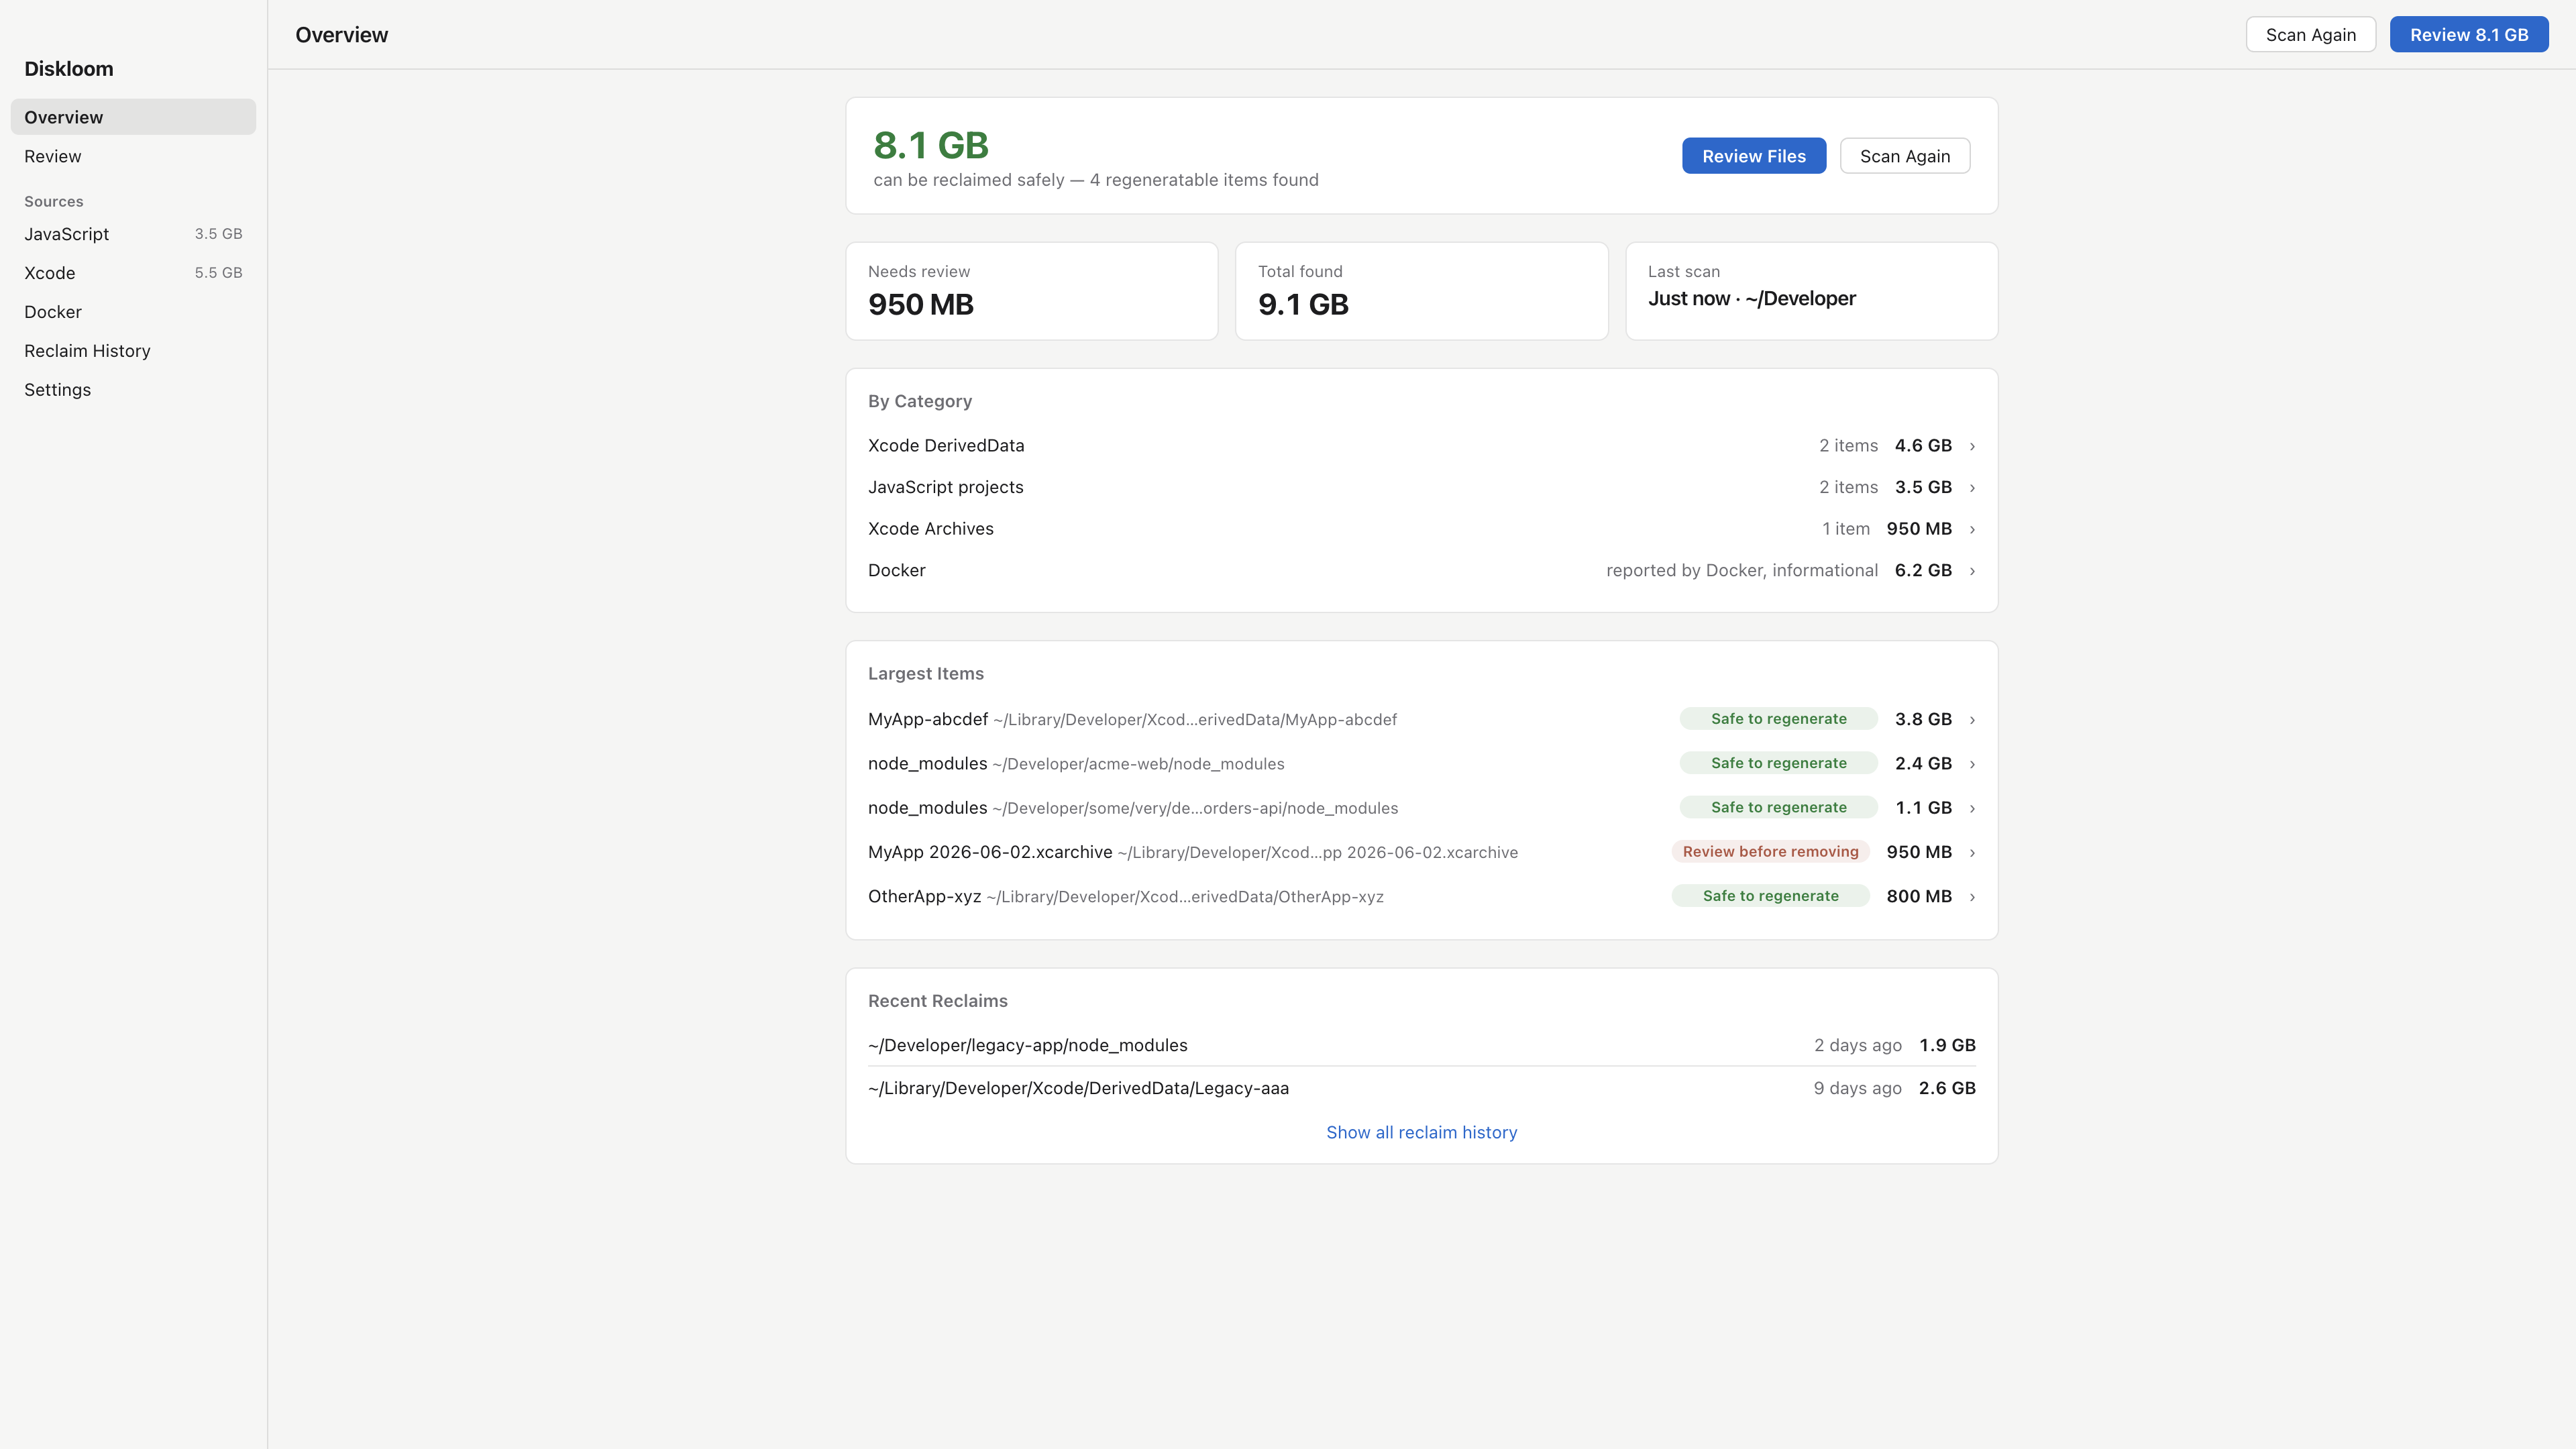
Task: Click the acme-web node_modules path
Action: 1138,764
